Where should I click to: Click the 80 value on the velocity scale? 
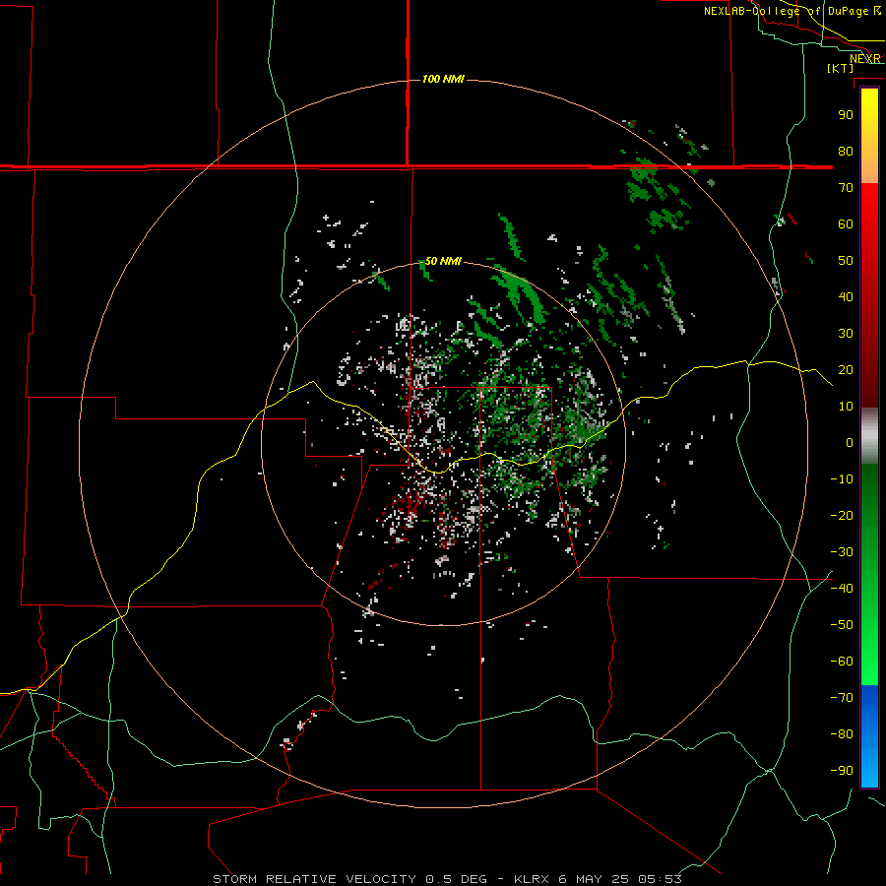pyautogui.click(x=846, y=151)
